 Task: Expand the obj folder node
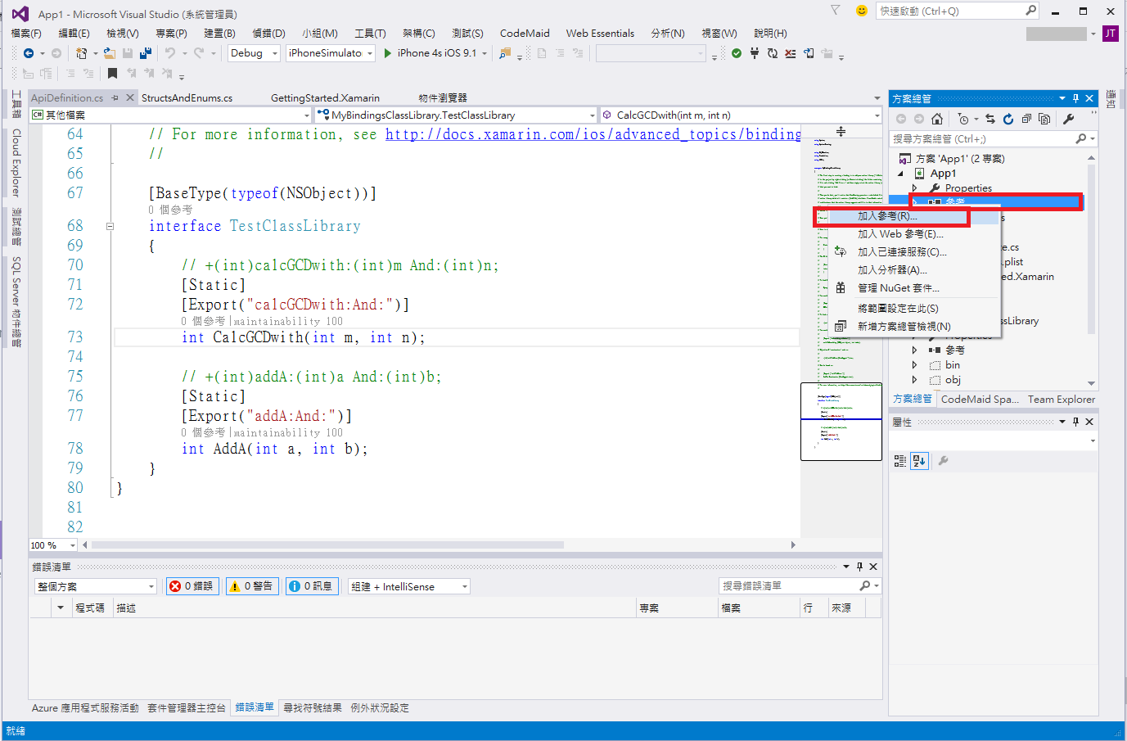pos(915,380)
